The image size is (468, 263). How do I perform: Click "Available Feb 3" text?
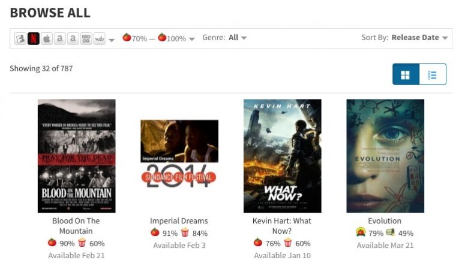(179, 246)
